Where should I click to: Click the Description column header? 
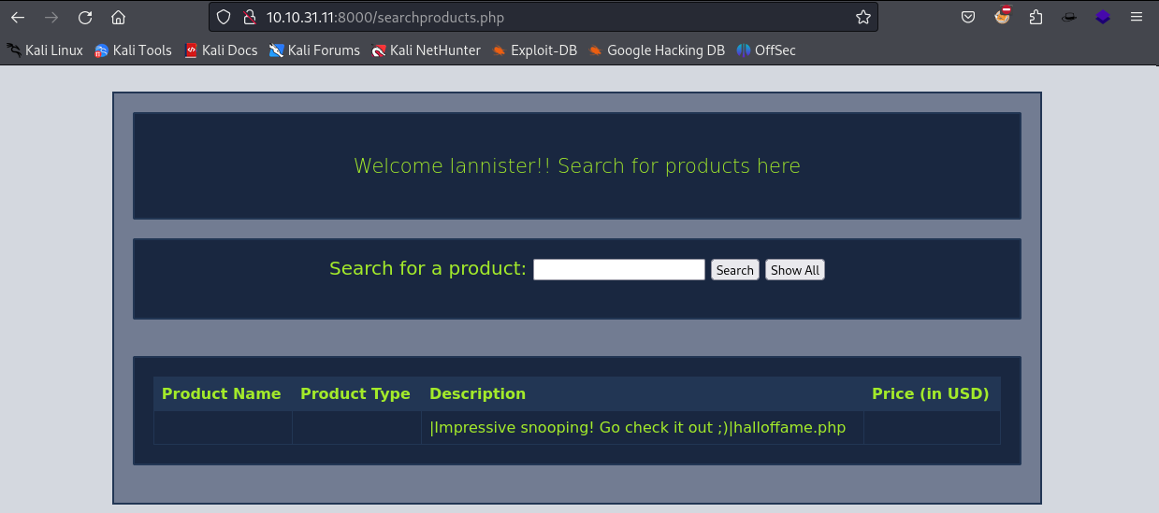tap(642, 393)
